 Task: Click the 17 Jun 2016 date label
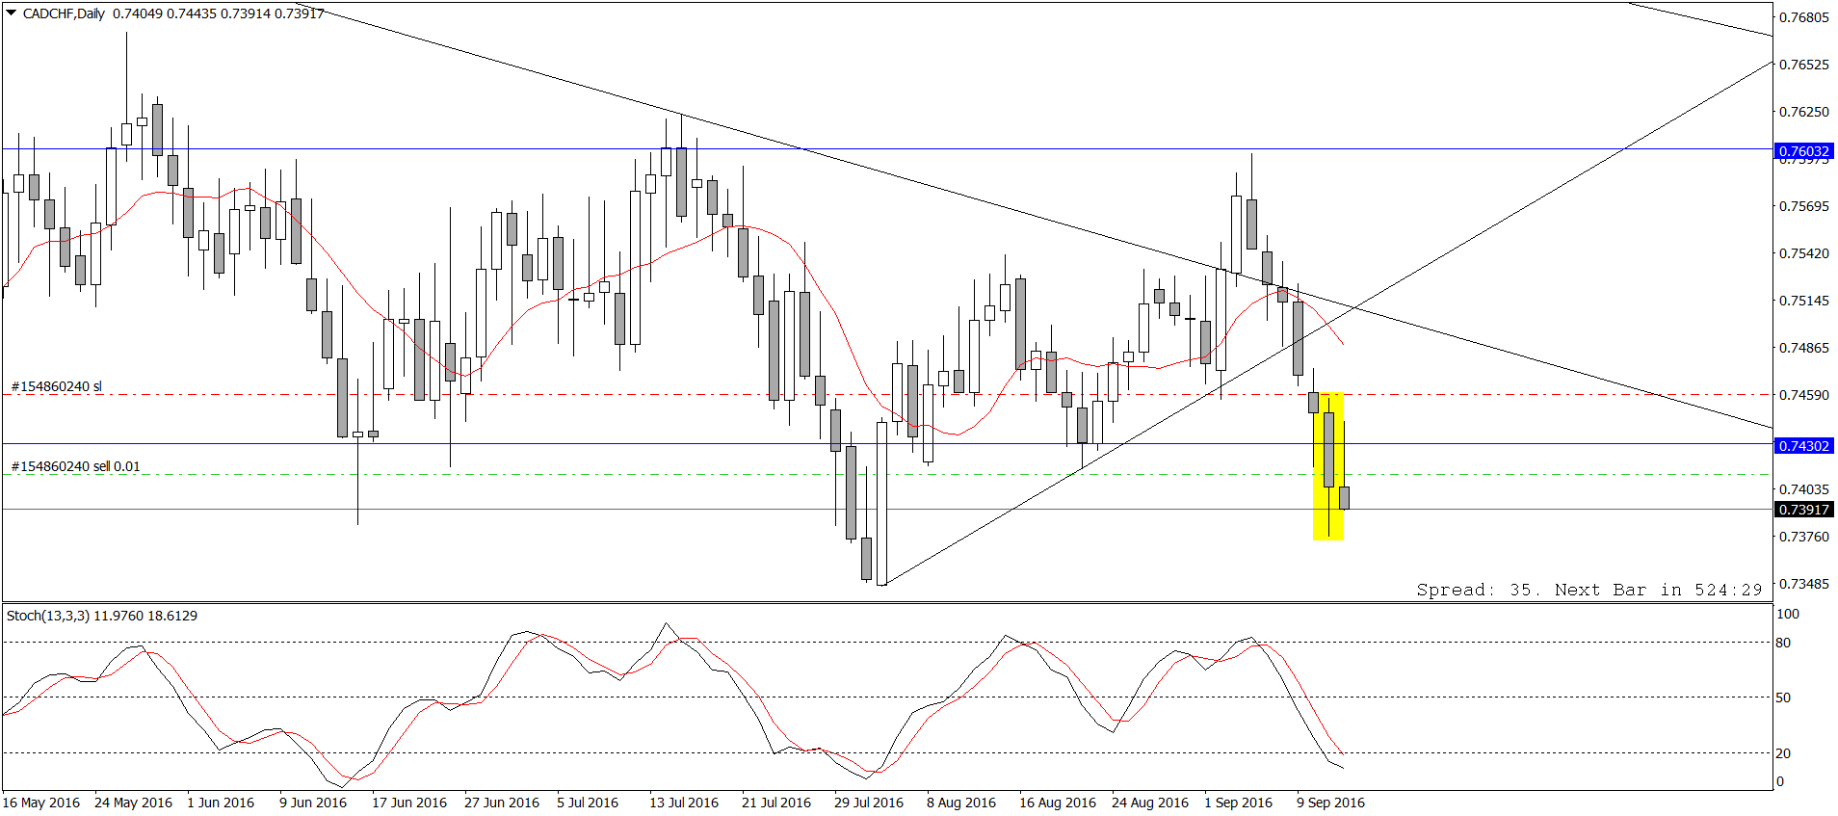(x=409, y=803)
